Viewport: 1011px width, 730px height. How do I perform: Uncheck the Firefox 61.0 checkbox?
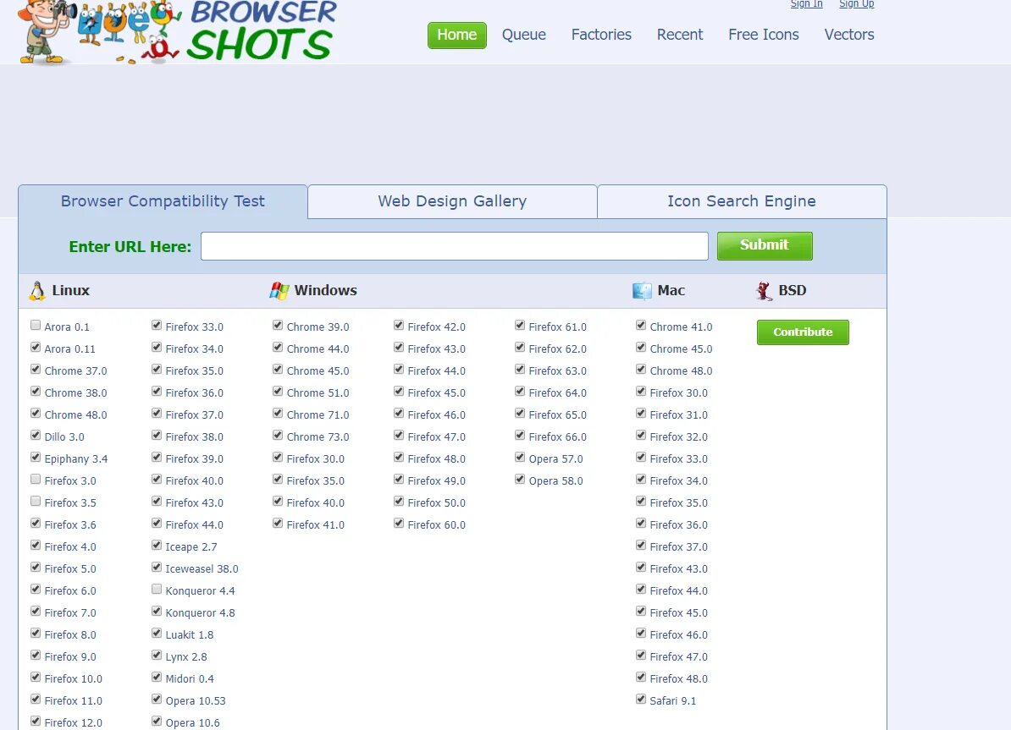click(521, 326)
